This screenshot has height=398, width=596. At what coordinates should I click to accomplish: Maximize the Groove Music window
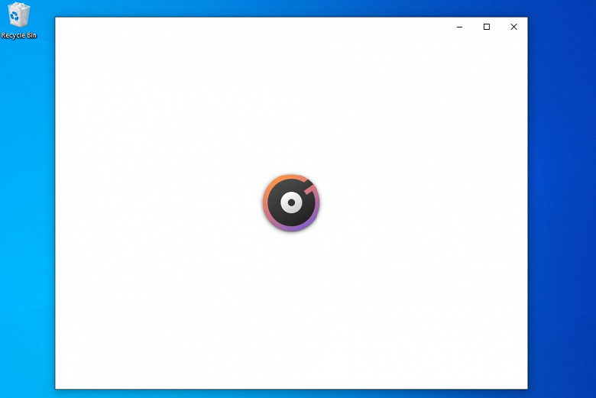(487, 27)
